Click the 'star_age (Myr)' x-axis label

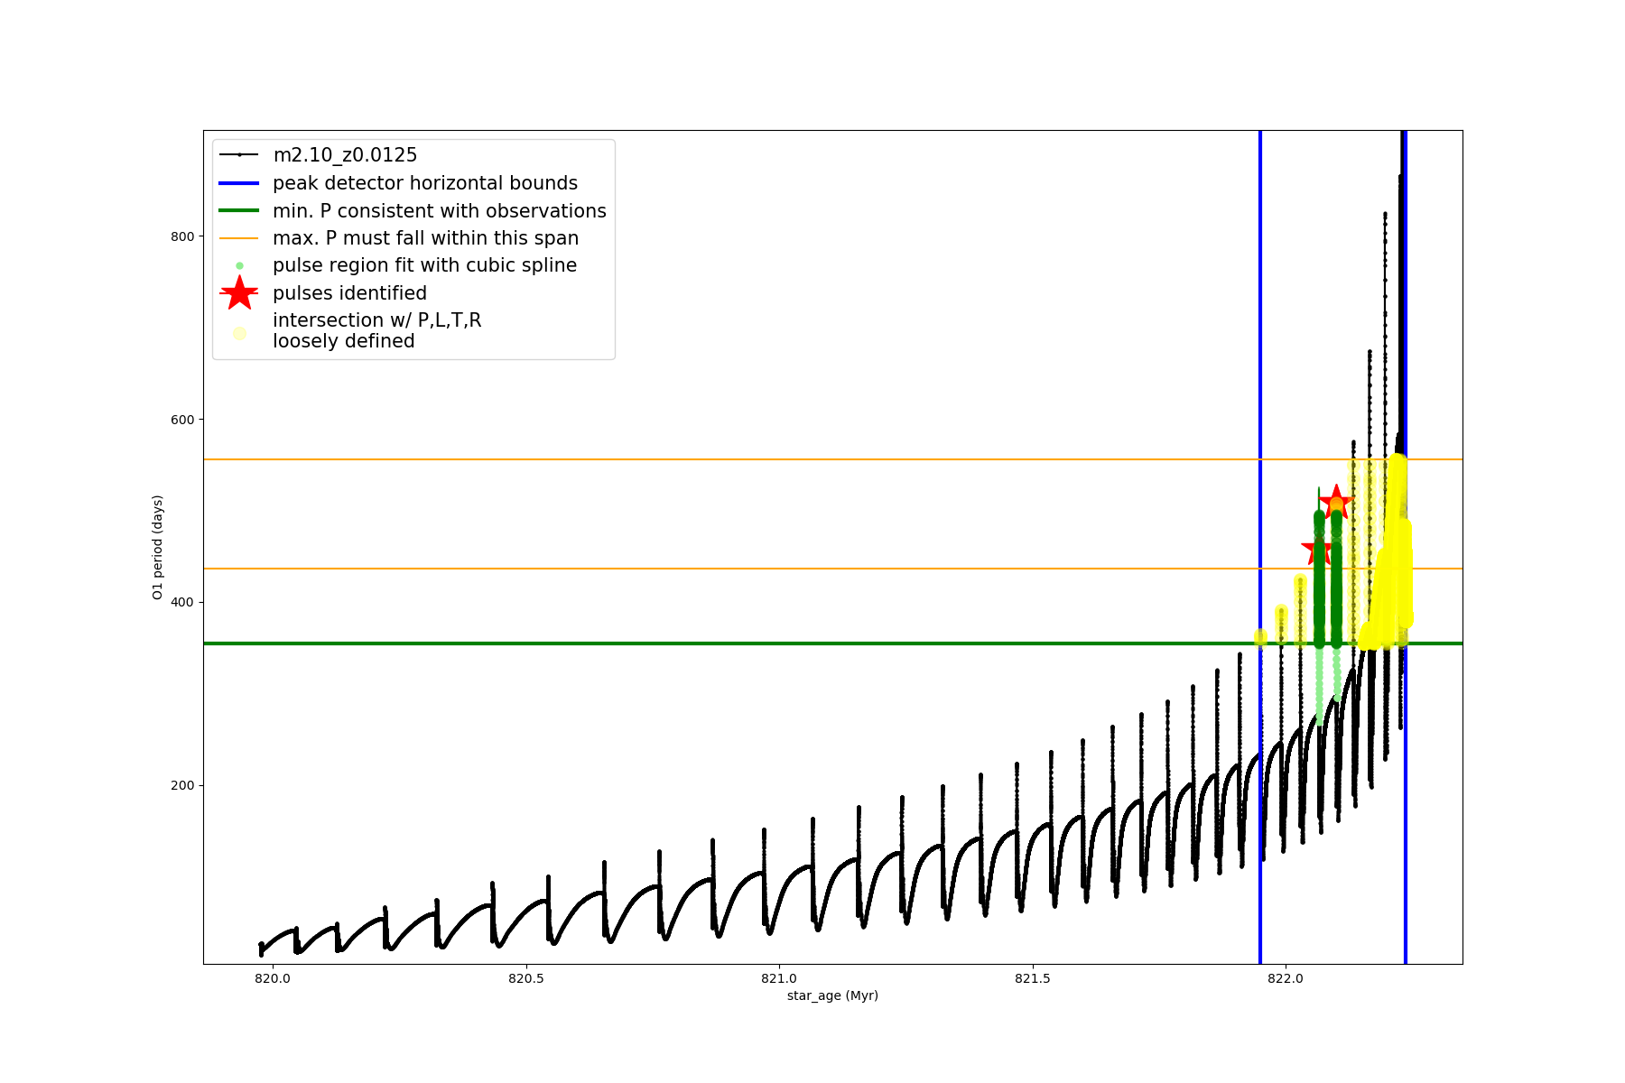click(x=832, y=995)
